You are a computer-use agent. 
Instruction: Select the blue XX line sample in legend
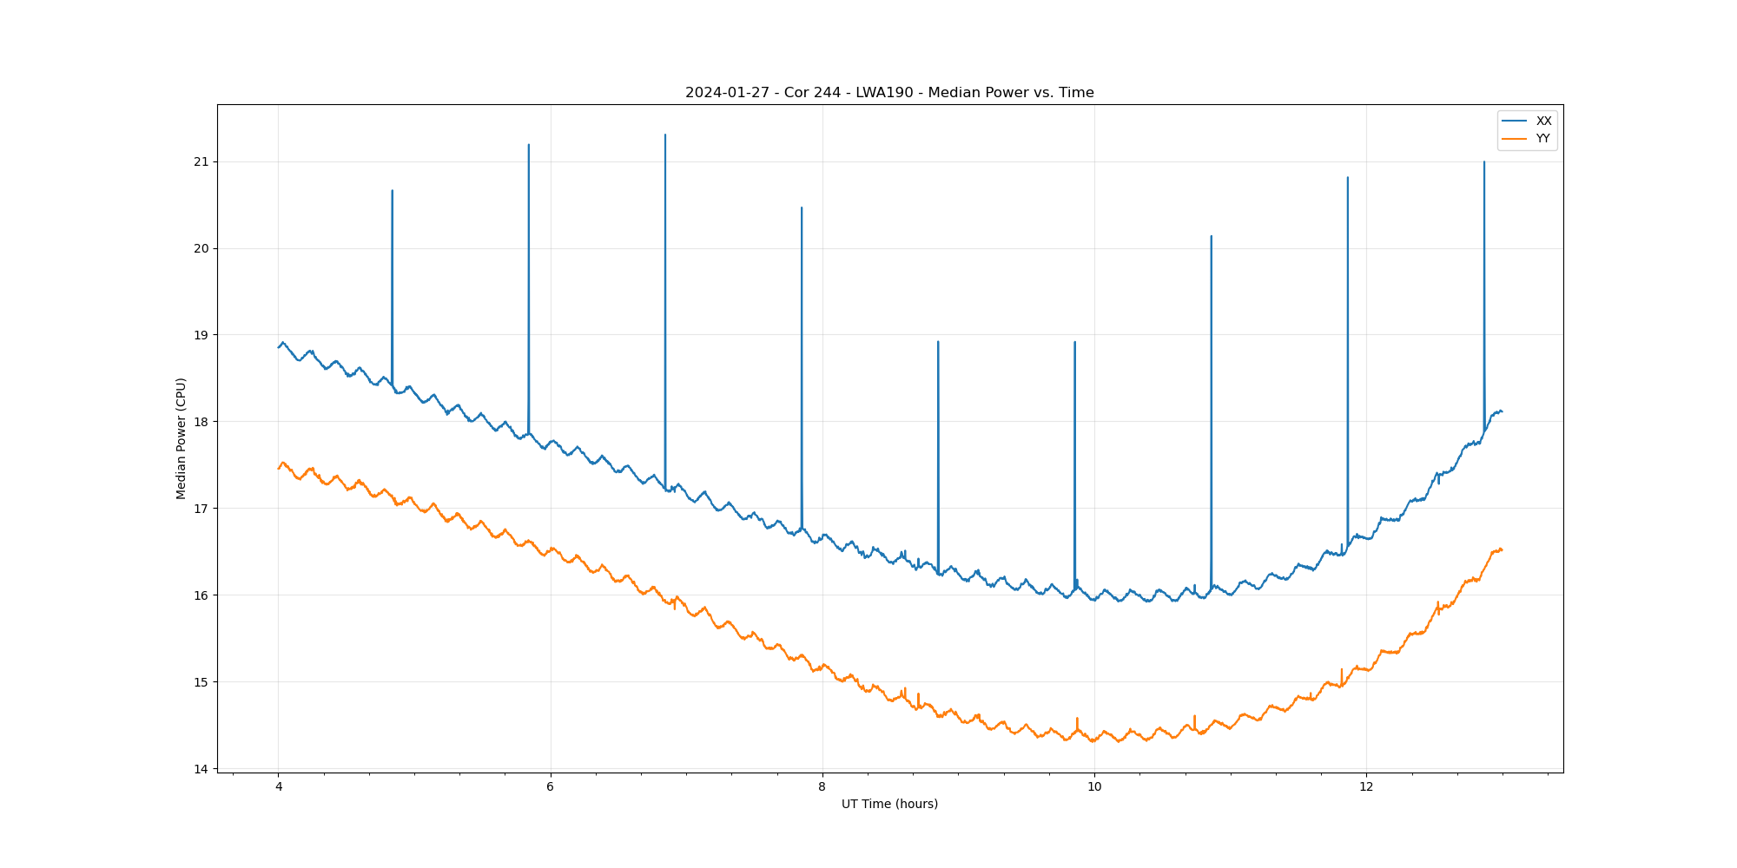pos(1515,122)
